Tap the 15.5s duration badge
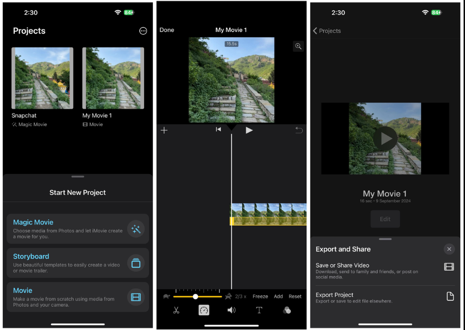The height and width of the screenshot is (330, 465). pos(232,44)
